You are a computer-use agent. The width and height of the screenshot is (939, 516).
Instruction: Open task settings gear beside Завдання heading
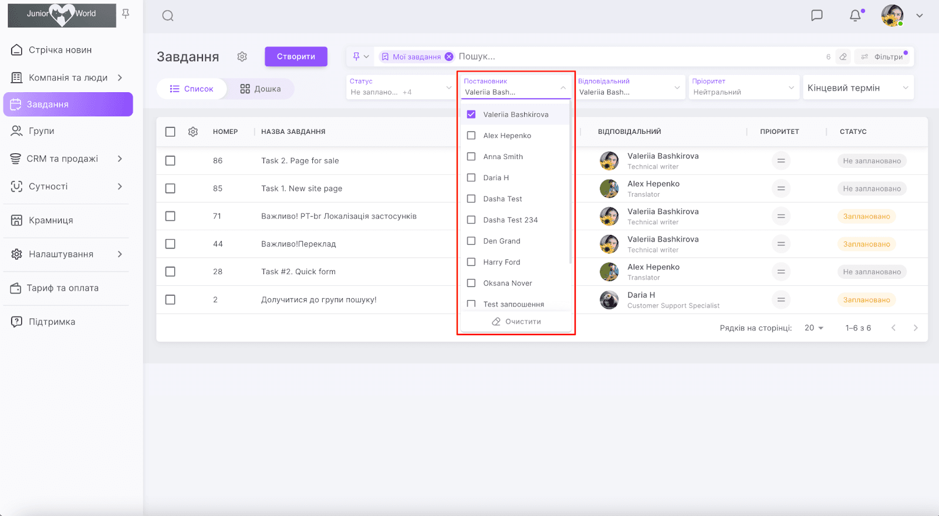(x=242, y=57)
